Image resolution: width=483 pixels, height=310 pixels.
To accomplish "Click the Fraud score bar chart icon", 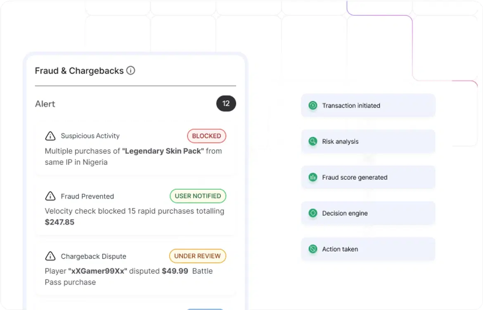I will [313, 177].
